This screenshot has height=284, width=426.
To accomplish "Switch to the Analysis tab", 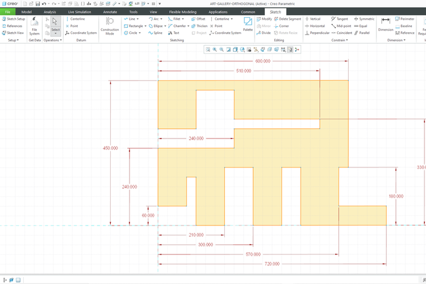I will (x=50, y=11).
